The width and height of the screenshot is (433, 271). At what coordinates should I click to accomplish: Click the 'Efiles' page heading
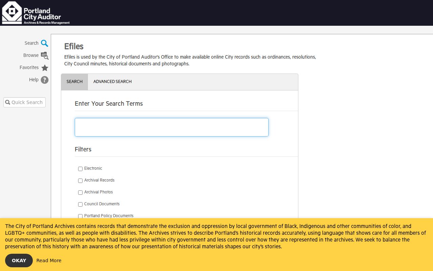pyautogui.click(x=74, y=46)
